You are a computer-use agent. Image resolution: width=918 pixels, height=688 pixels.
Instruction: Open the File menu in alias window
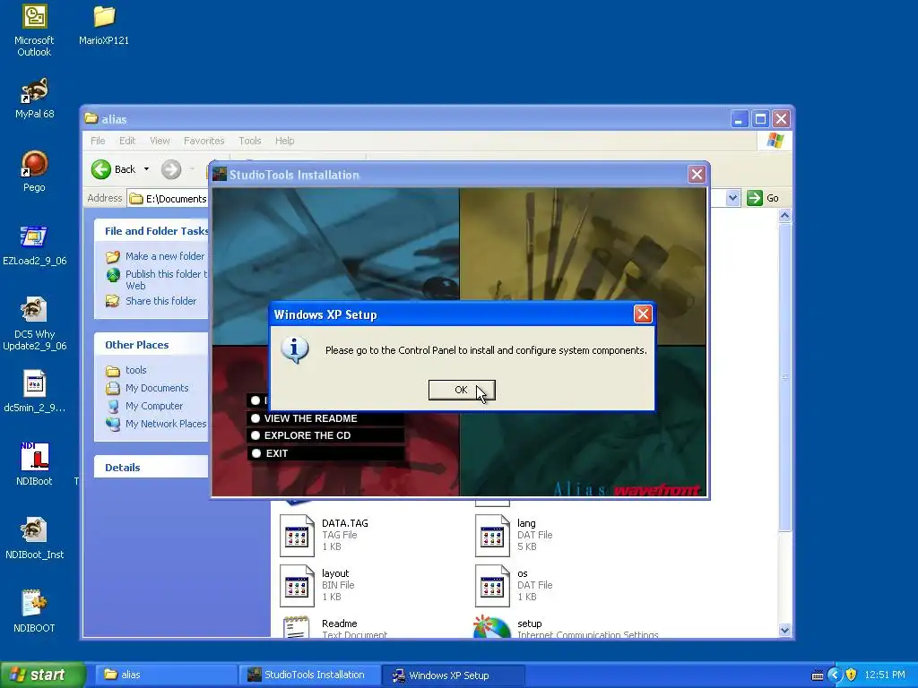coord(98,141)
